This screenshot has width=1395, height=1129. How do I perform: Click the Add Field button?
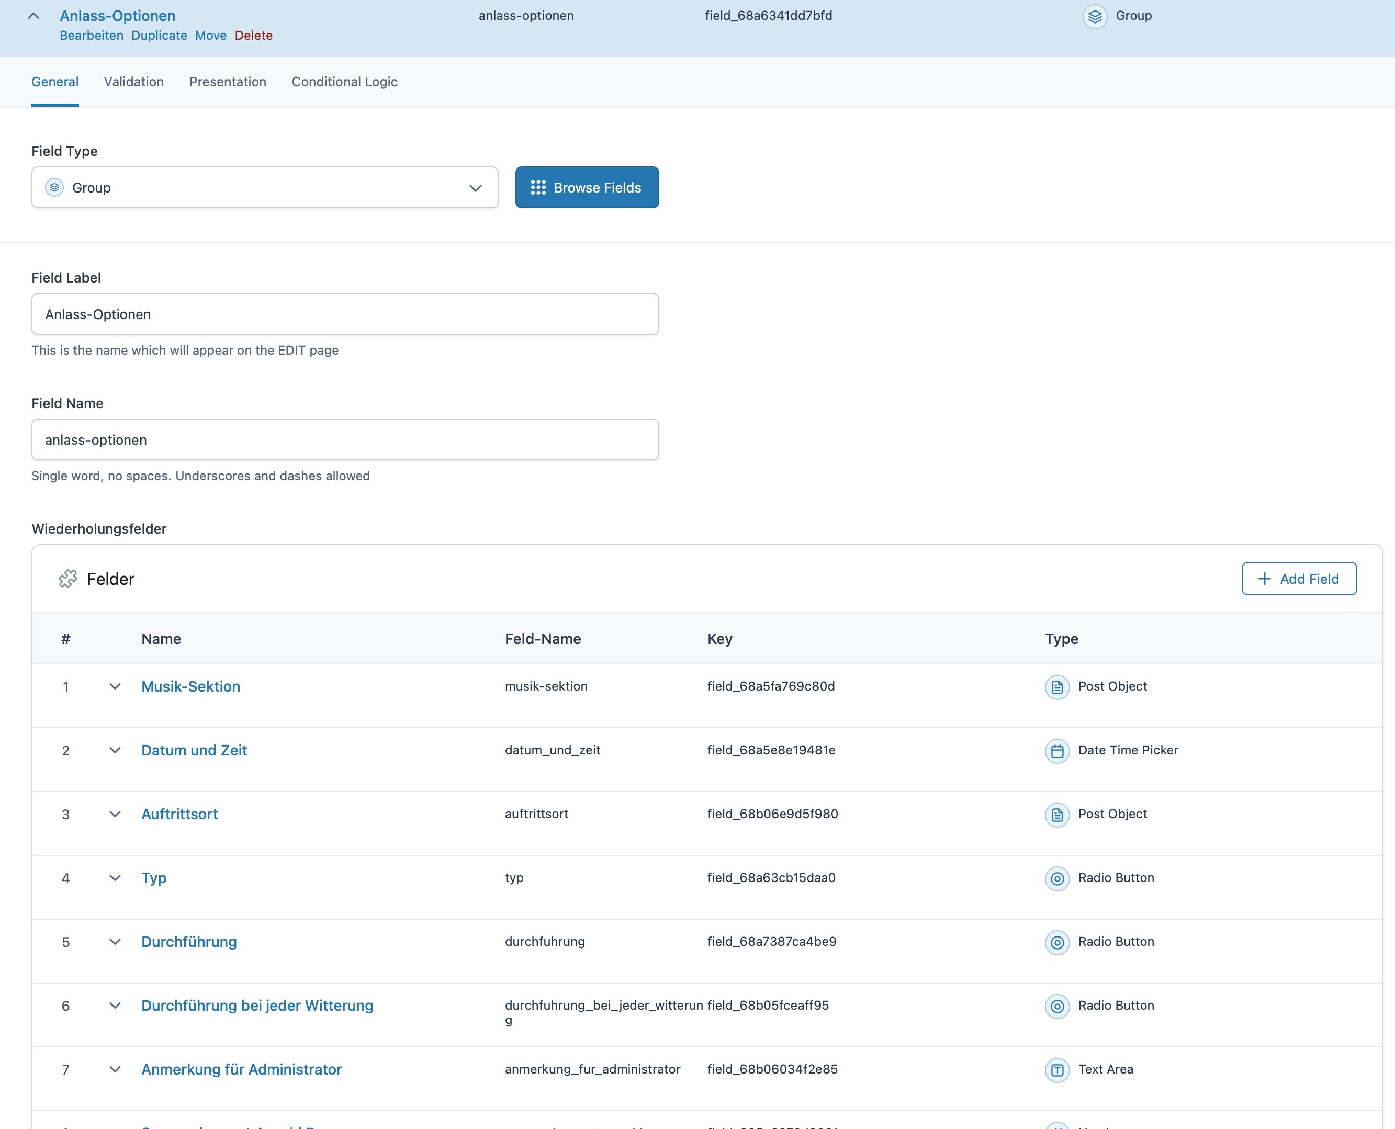(1298, 579)
